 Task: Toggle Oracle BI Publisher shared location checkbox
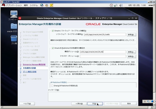[53, 48]
